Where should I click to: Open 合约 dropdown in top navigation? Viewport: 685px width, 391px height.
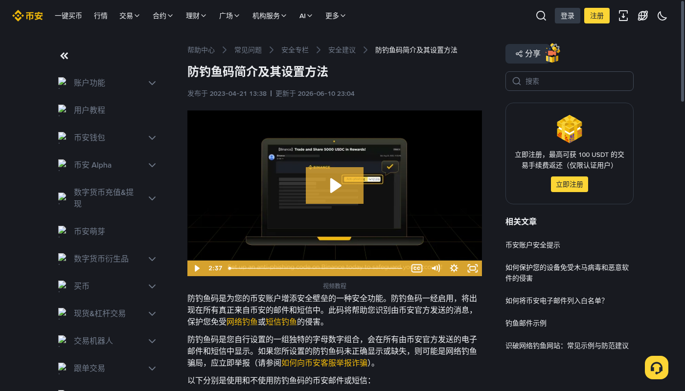point(163,16)
